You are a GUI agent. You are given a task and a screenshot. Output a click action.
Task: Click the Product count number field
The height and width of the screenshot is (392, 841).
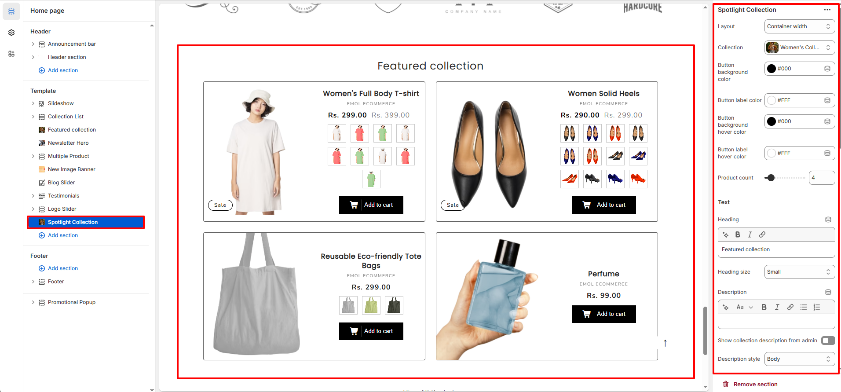[822, 178]
